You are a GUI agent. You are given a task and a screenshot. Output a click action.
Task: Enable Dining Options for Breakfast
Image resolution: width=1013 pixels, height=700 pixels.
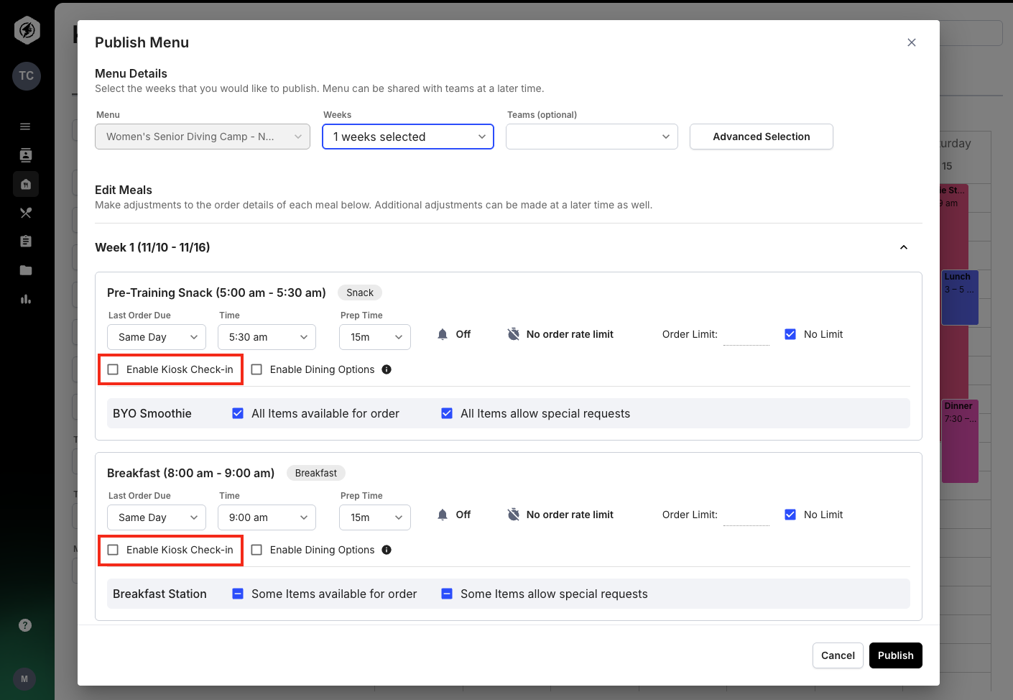256,550
